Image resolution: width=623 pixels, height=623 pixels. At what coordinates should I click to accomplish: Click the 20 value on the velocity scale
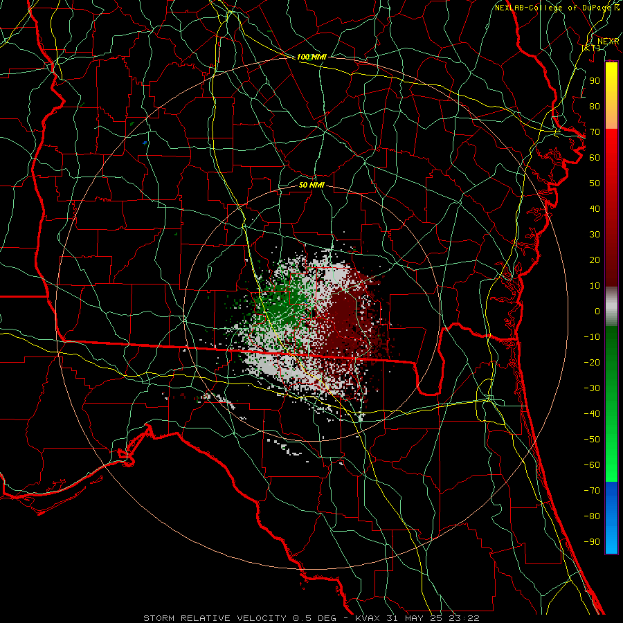pyautogui.click(x=595, y=260)
